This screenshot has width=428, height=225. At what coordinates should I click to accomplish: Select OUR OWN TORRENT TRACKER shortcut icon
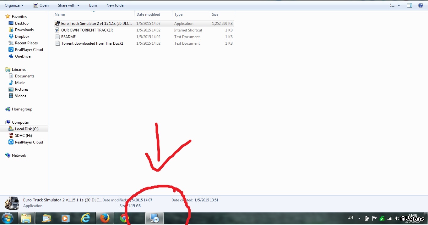tap(57, 30)
